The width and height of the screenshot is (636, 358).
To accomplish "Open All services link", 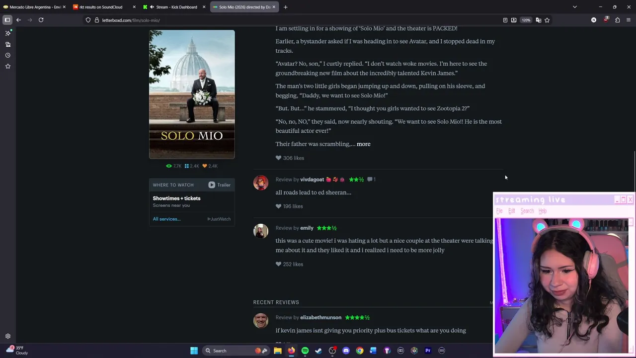I will point(166,219).
